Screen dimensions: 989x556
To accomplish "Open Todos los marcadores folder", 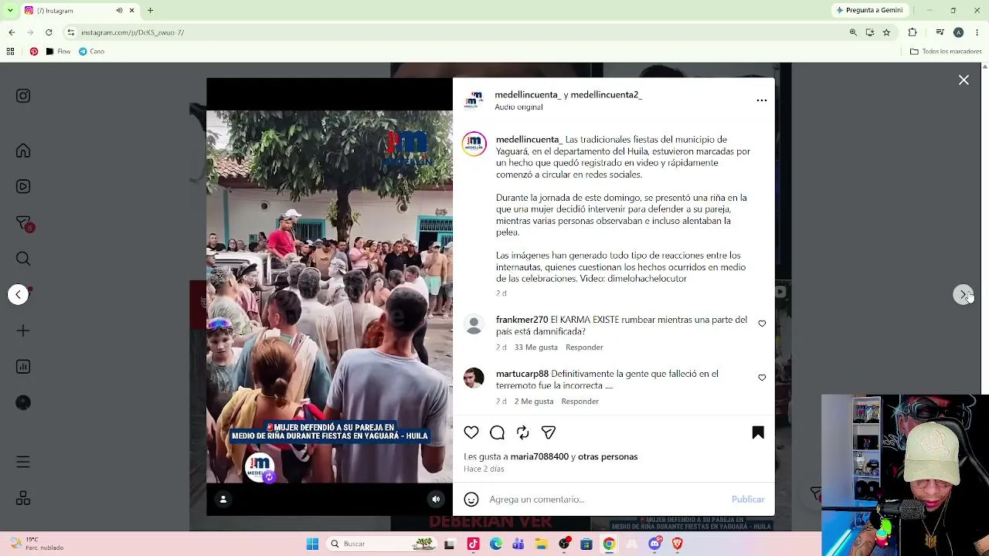I will click(946, 52).
